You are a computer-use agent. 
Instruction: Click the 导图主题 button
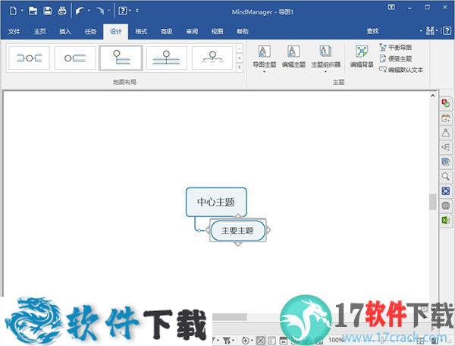click(x=265, y=56)
